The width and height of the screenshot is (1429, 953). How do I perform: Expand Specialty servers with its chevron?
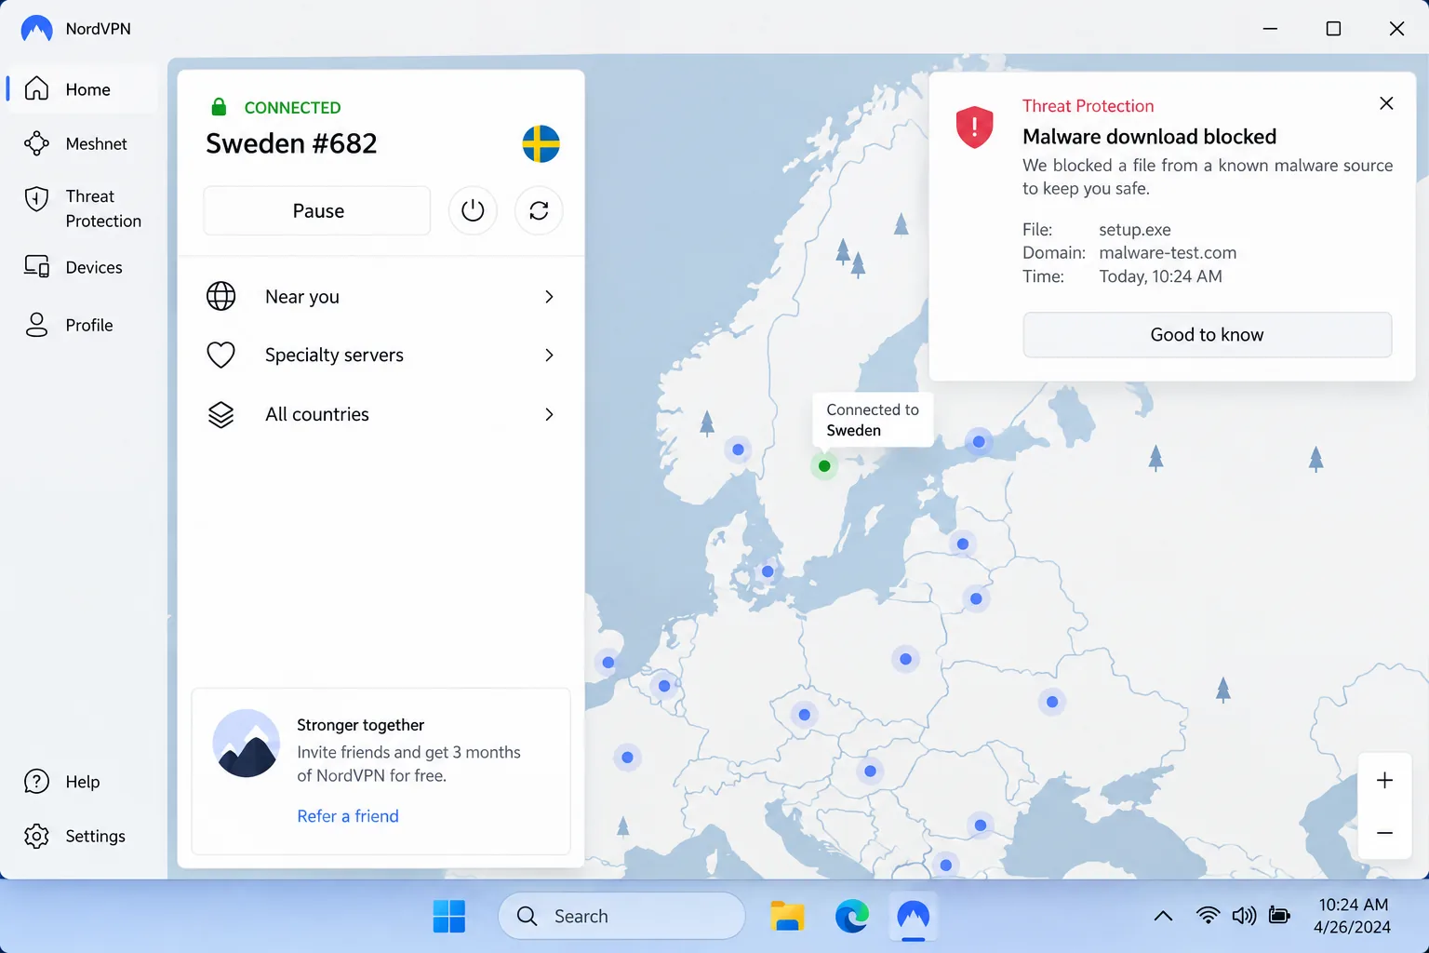pyautogui.click(x=549, y=355)
